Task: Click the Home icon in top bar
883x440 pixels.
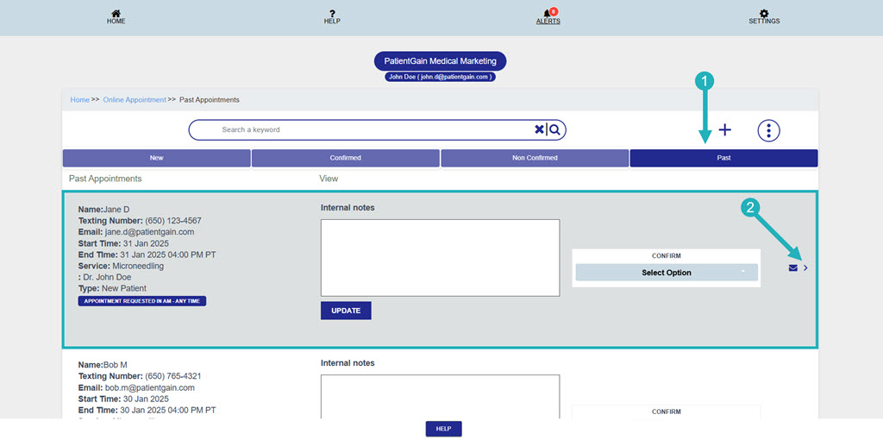Action: point(116,14)
